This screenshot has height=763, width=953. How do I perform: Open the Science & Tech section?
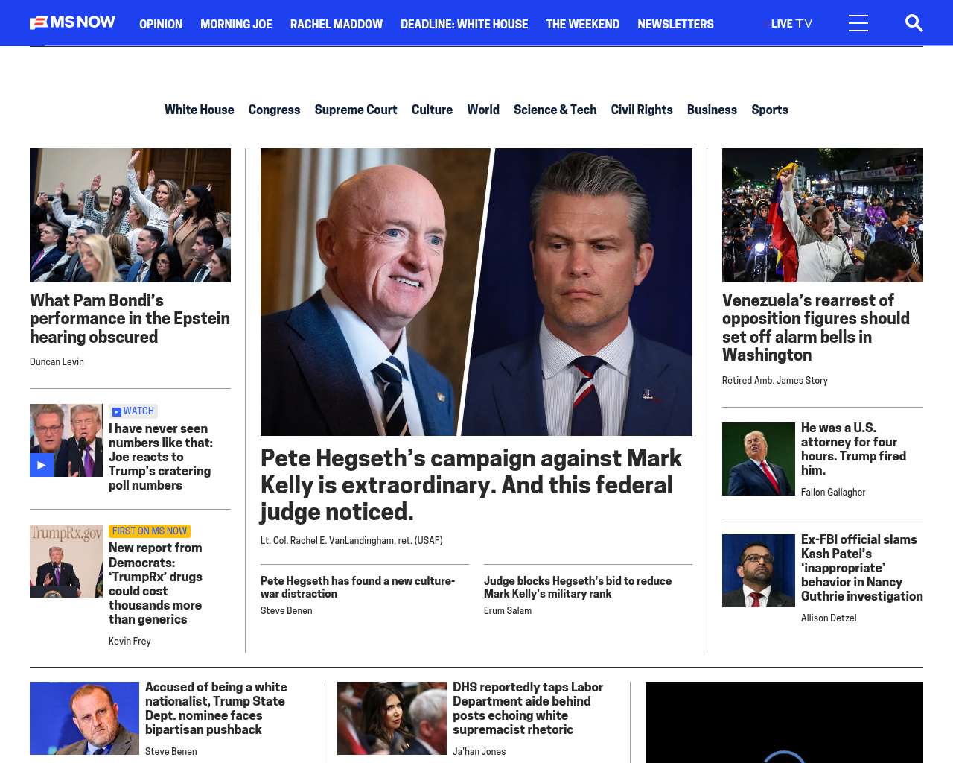555,110
